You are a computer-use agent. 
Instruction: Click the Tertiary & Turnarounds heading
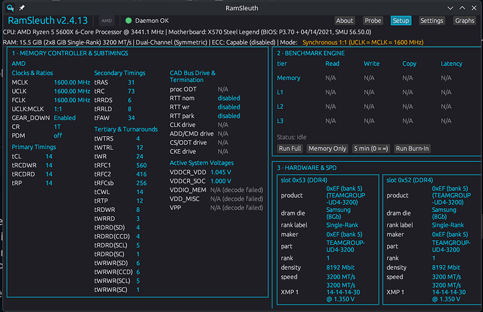point(125,129)
